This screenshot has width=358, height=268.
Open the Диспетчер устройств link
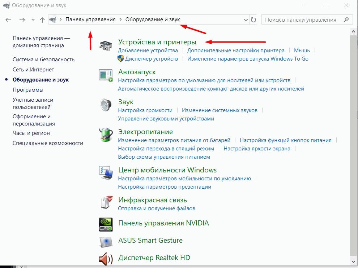[152, 58]
